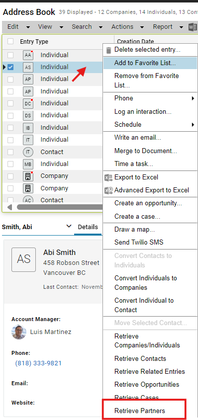Image resolution: width=198 pixels, height=420 pixels.
Task: Click the Excel icon beside Export to Excel
Action: pyautogui.click(x=108, y=177)
